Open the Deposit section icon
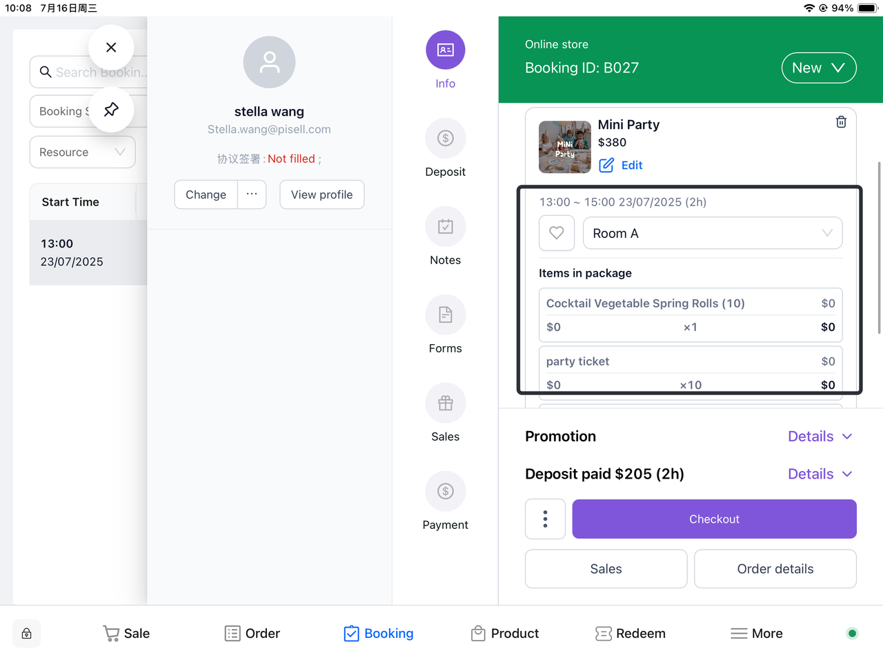This screenshot has width=883, height=662. pos(445,139)
